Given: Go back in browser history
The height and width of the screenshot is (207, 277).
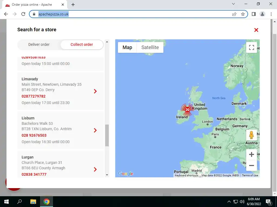Looking at the screenshot, I should coord(6,14).
